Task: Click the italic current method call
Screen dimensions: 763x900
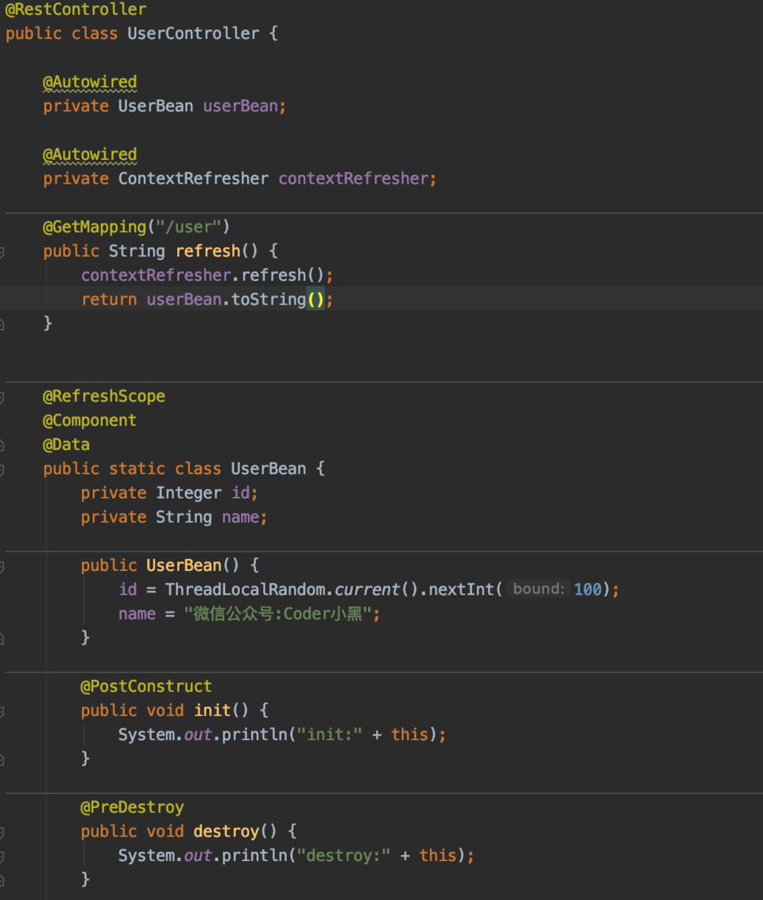Action: [367, 589]
